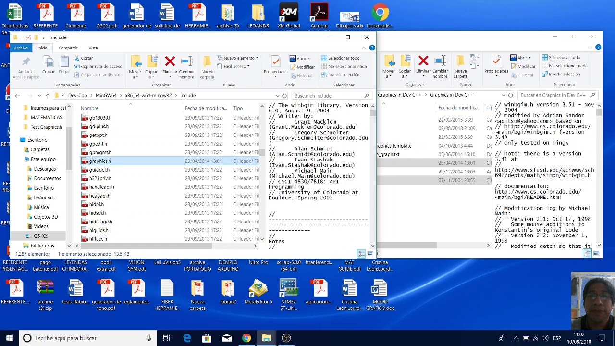
Task: Click Anclar al Acceso rápido icon
Action: (x=26, y=62)
